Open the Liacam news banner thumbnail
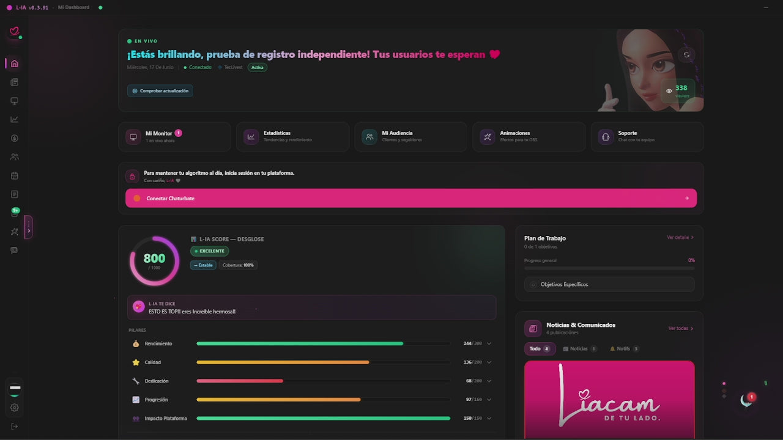Image resolution: width=783 pixels, height=440 pixels. 609,400
